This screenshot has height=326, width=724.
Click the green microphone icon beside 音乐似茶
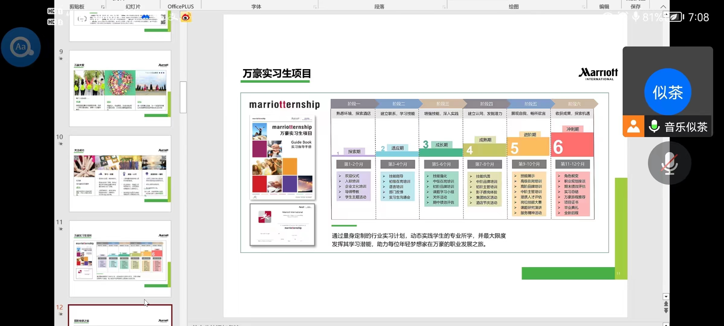(654, 126)
